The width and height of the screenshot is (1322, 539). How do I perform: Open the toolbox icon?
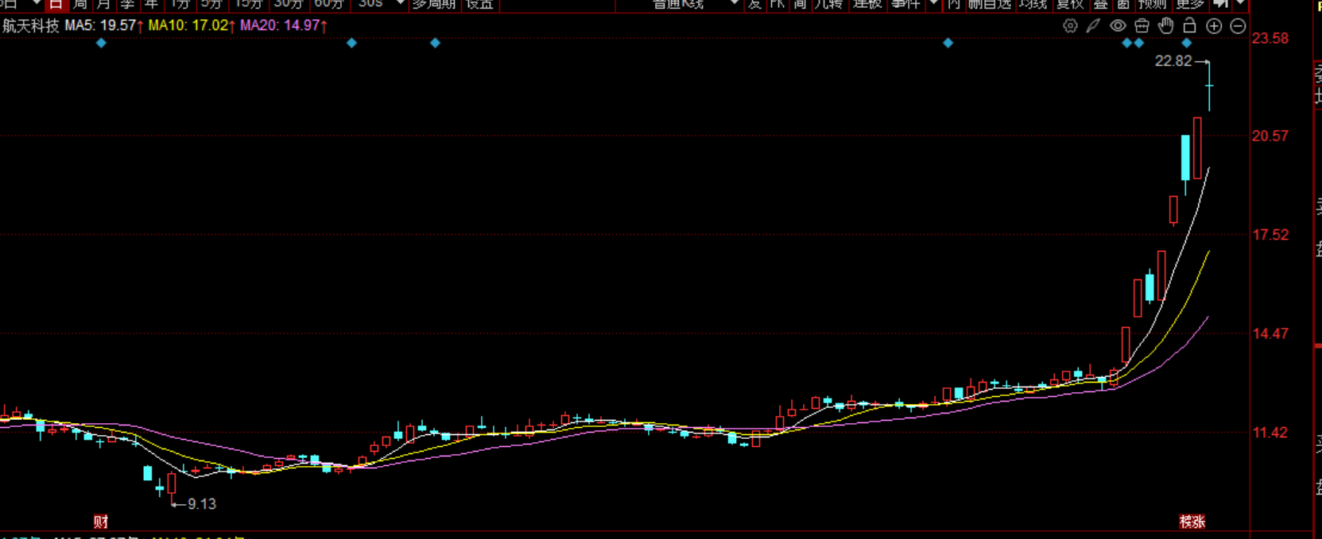[x=1142, y=25]
